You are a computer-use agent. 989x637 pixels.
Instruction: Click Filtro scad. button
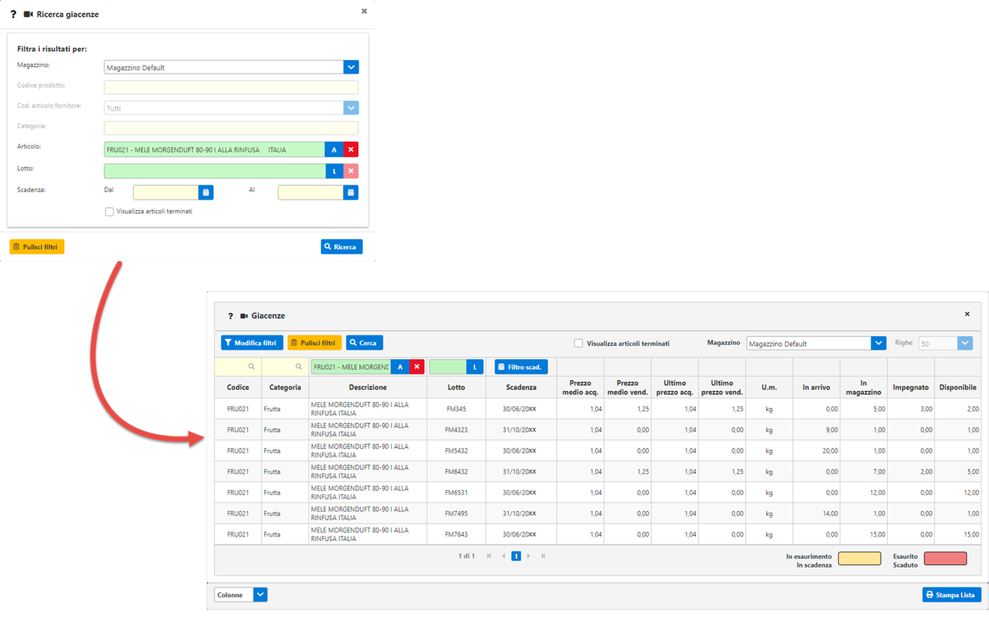point(522,367)
